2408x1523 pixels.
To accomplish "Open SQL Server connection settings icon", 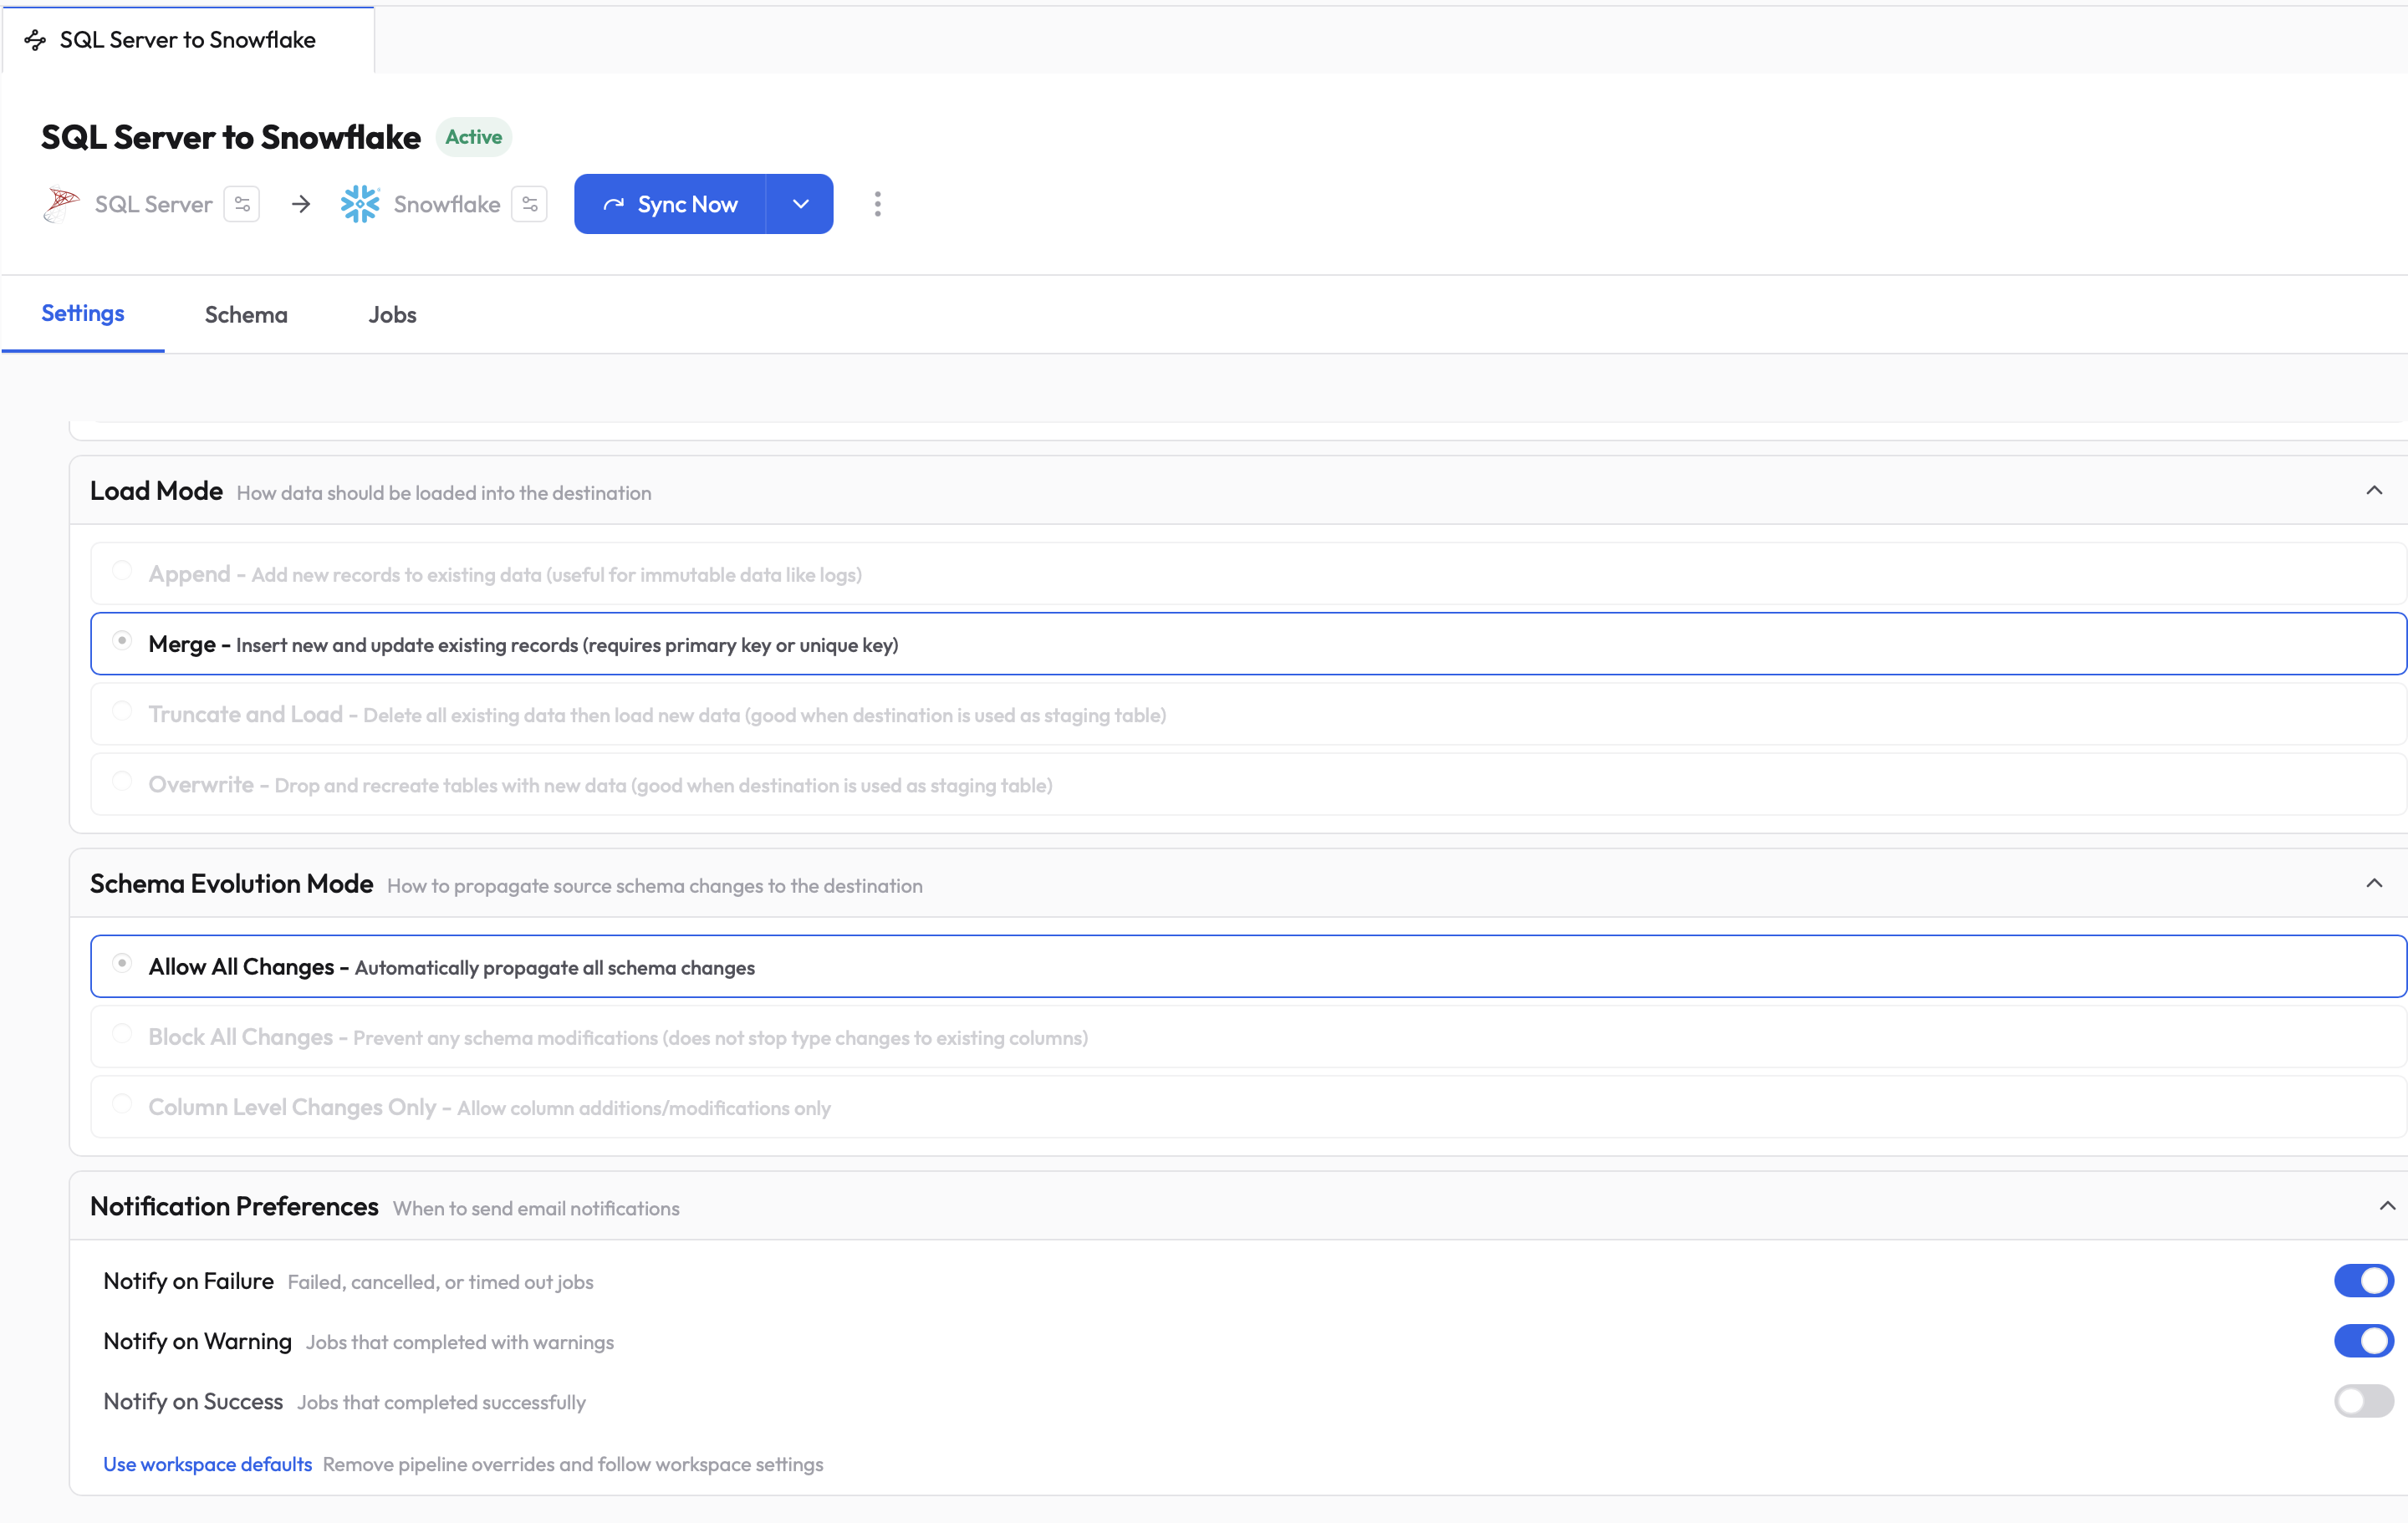I will pos(241,203).
